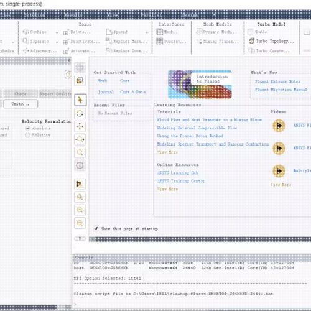Click the welcome page horizontal scrollbar
The width and height of the screenshot is (311, 311).
point(200,239)
